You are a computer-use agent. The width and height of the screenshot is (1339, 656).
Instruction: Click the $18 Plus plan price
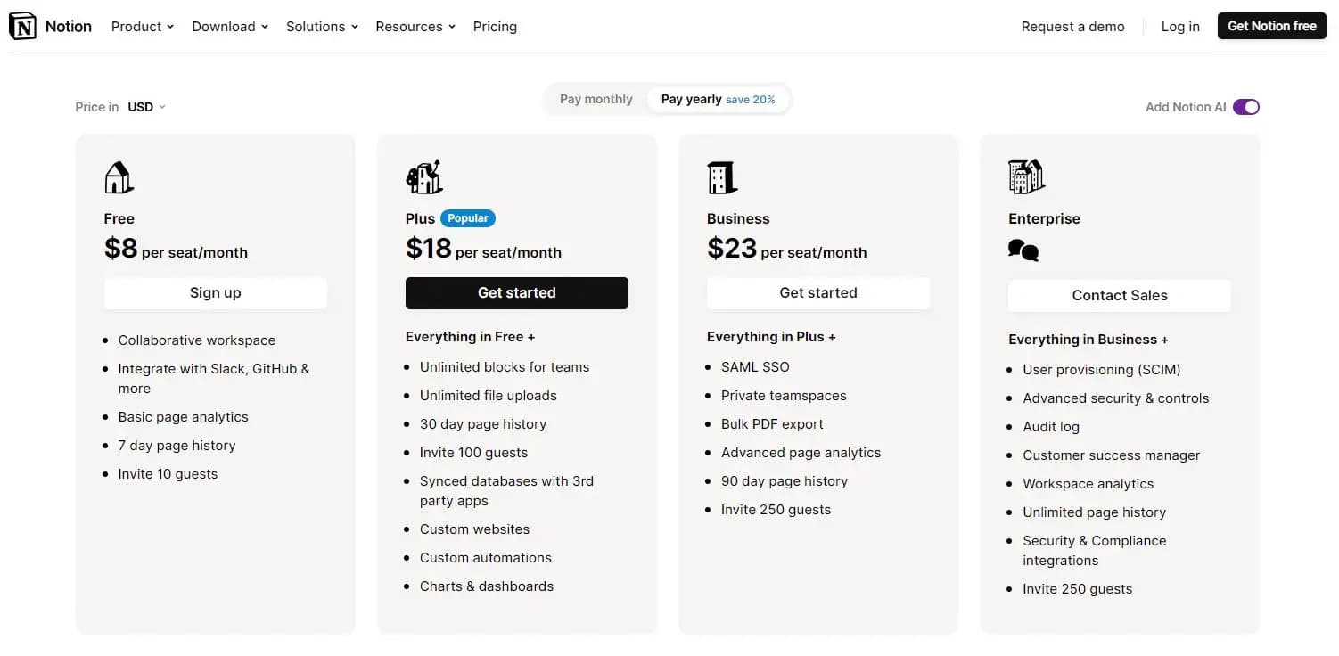(429, 248)
